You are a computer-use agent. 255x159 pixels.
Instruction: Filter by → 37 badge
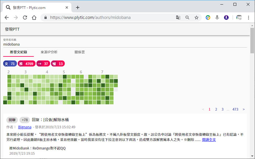43,64
